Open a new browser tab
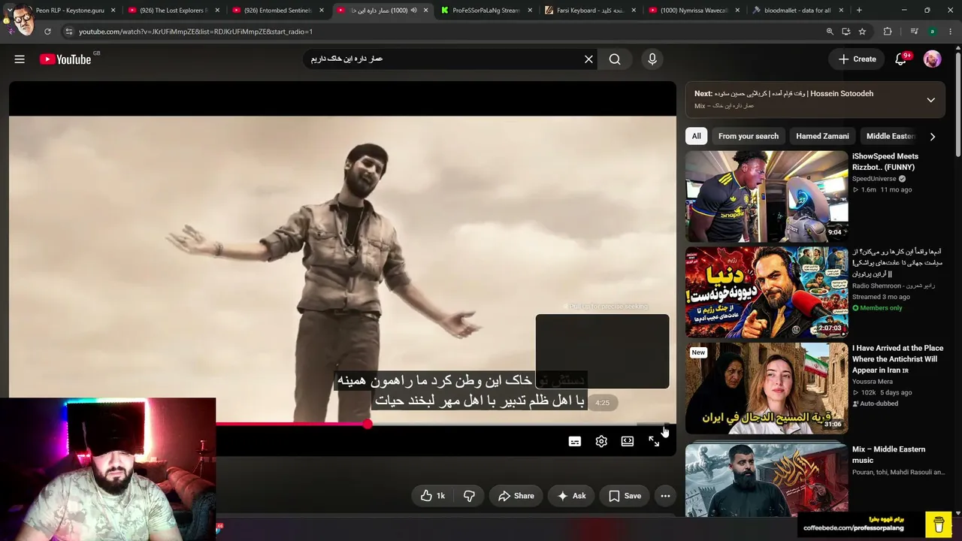The width and height of the screenshot is (962, 541). coord(859,11)
